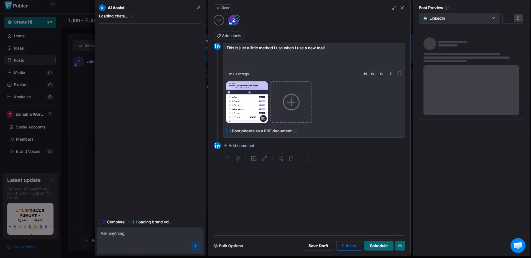Open Zainab's Workspace switcher
The width and height of the screenshot is (531, 258).
pos(26,114)
